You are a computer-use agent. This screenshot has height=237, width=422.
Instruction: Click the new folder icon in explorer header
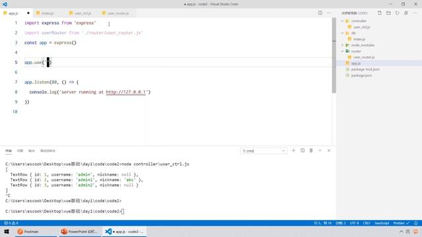click(388, 13)
